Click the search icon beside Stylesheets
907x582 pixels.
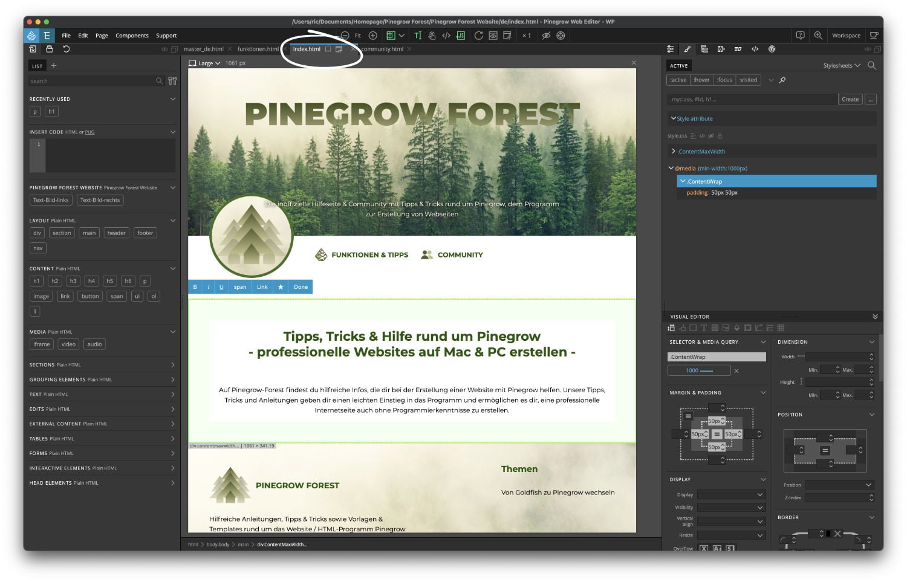[871, 65]
